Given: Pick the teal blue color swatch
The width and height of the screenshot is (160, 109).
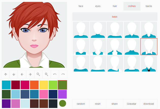Looking at the screenshot, I should pyautogui.click(x=34, y=94).
